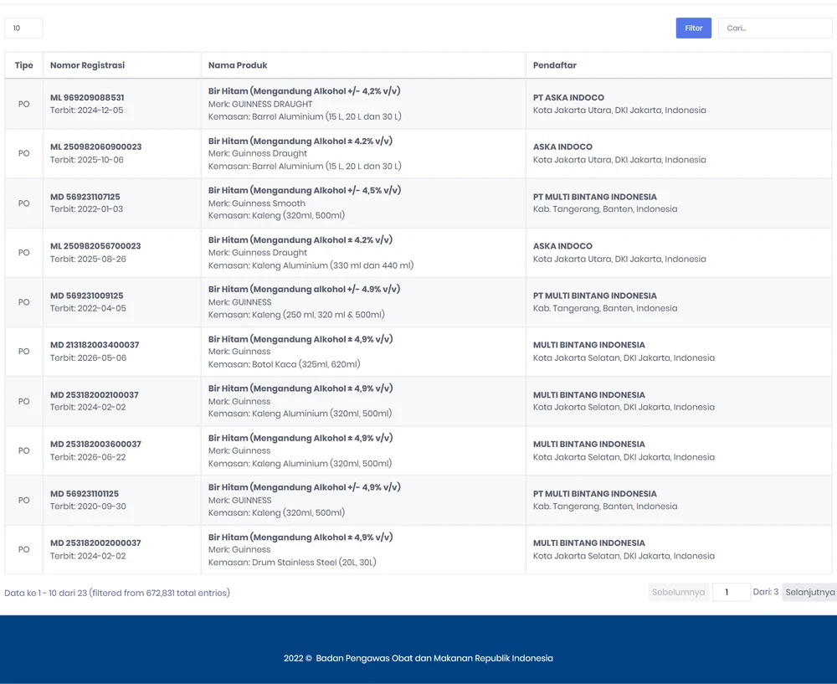The height and width of the screenshot is (684, 837).
Task: Click Kemasan: Drum Stainless Steel (20L, 30L)
Action: (x=292, y=563)
